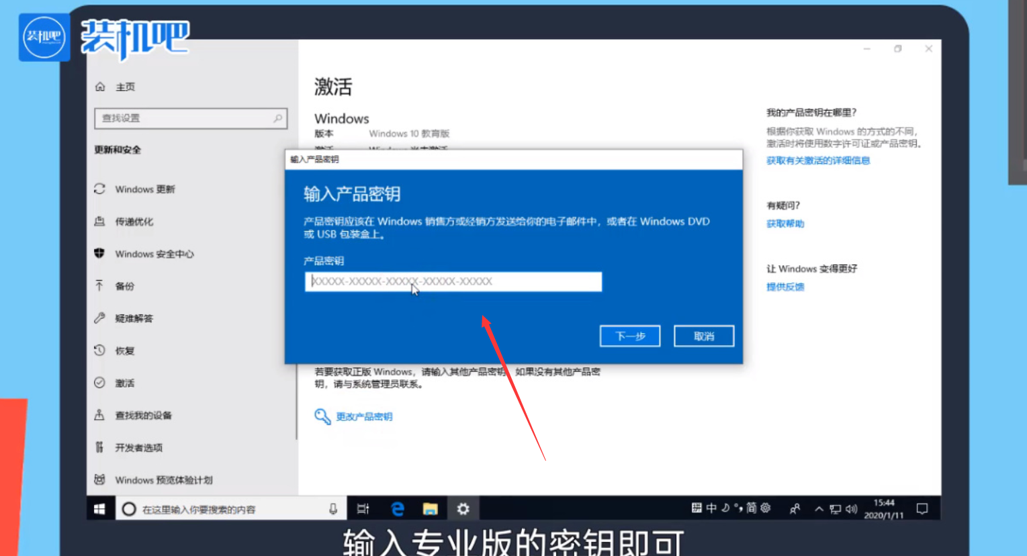Click the Windows 预览体验计划 icon
Screen dimensions: 1027x556
coord(99,479)
